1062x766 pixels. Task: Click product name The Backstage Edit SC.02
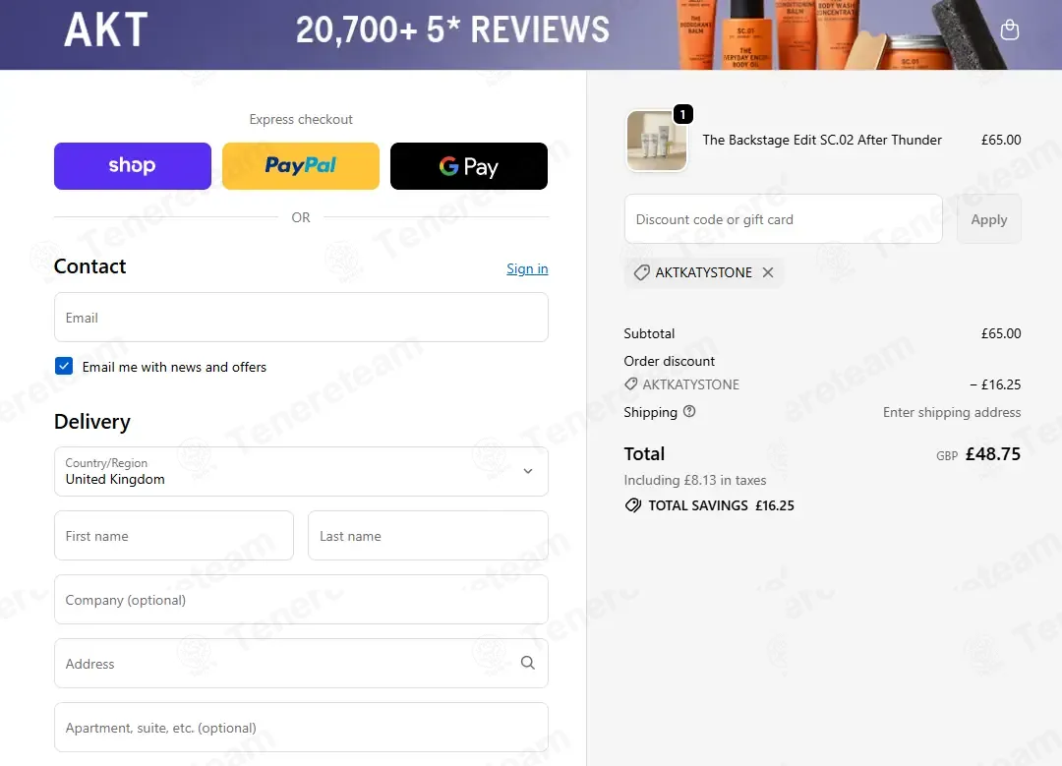coord(821,141)
